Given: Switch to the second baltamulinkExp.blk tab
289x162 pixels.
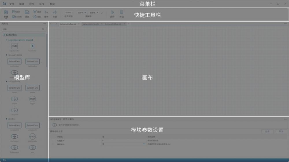Looking at the screenshot, I should (x=90, y=24).
